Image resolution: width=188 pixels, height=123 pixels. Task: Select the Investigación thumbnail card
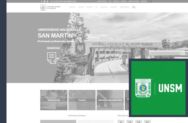[54, 100]
